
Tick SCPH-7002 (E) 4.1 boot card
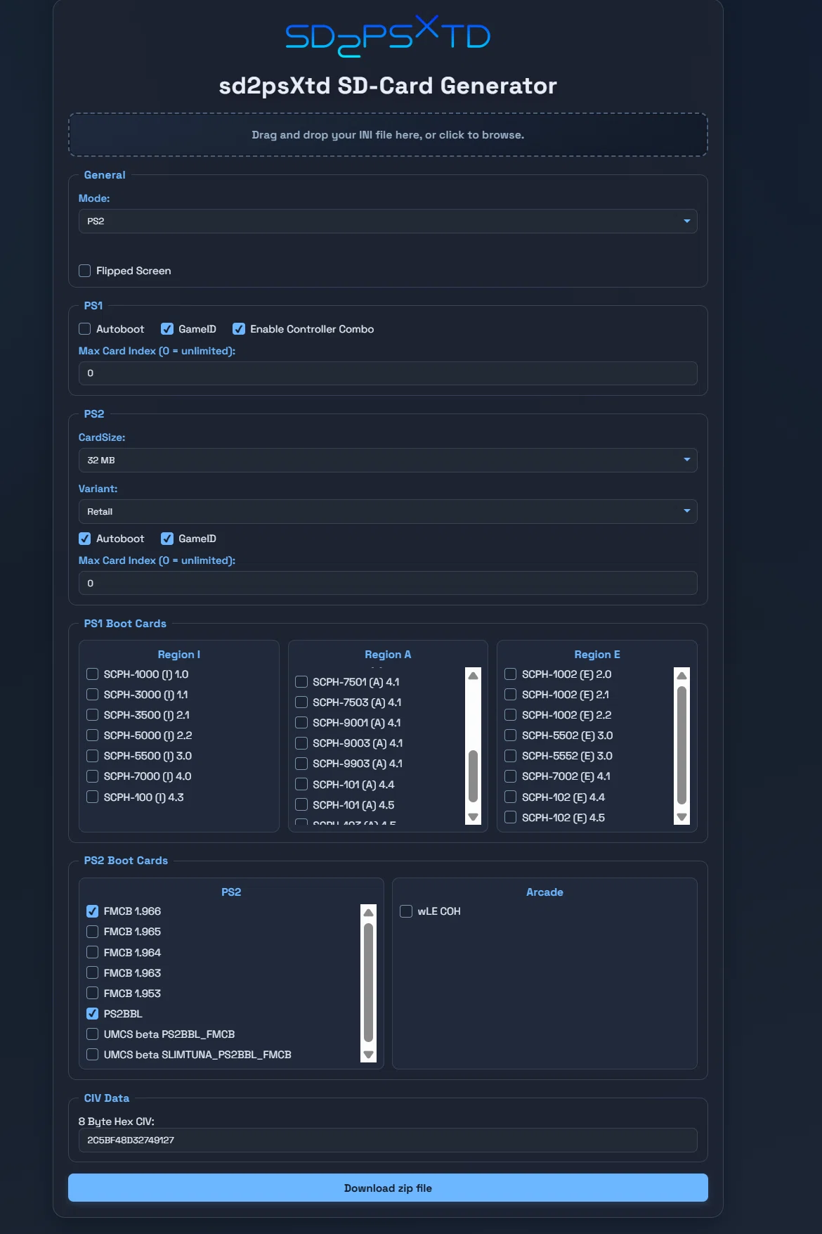coord(511,776)
